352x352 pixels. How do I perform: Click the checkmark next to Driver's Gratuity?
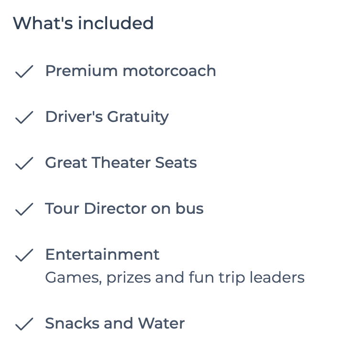tap(24, 117)
